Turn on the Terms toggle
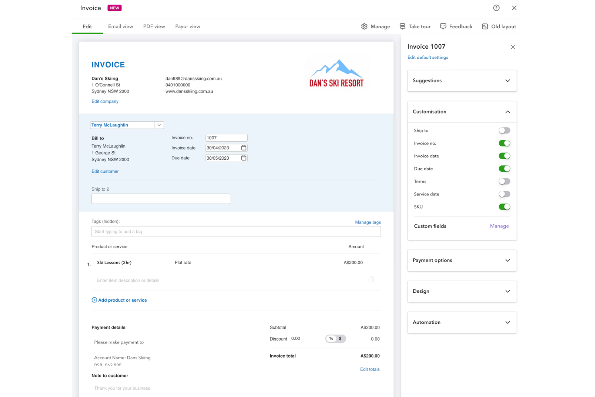The image size is (595, 397). tap(504, 181)
